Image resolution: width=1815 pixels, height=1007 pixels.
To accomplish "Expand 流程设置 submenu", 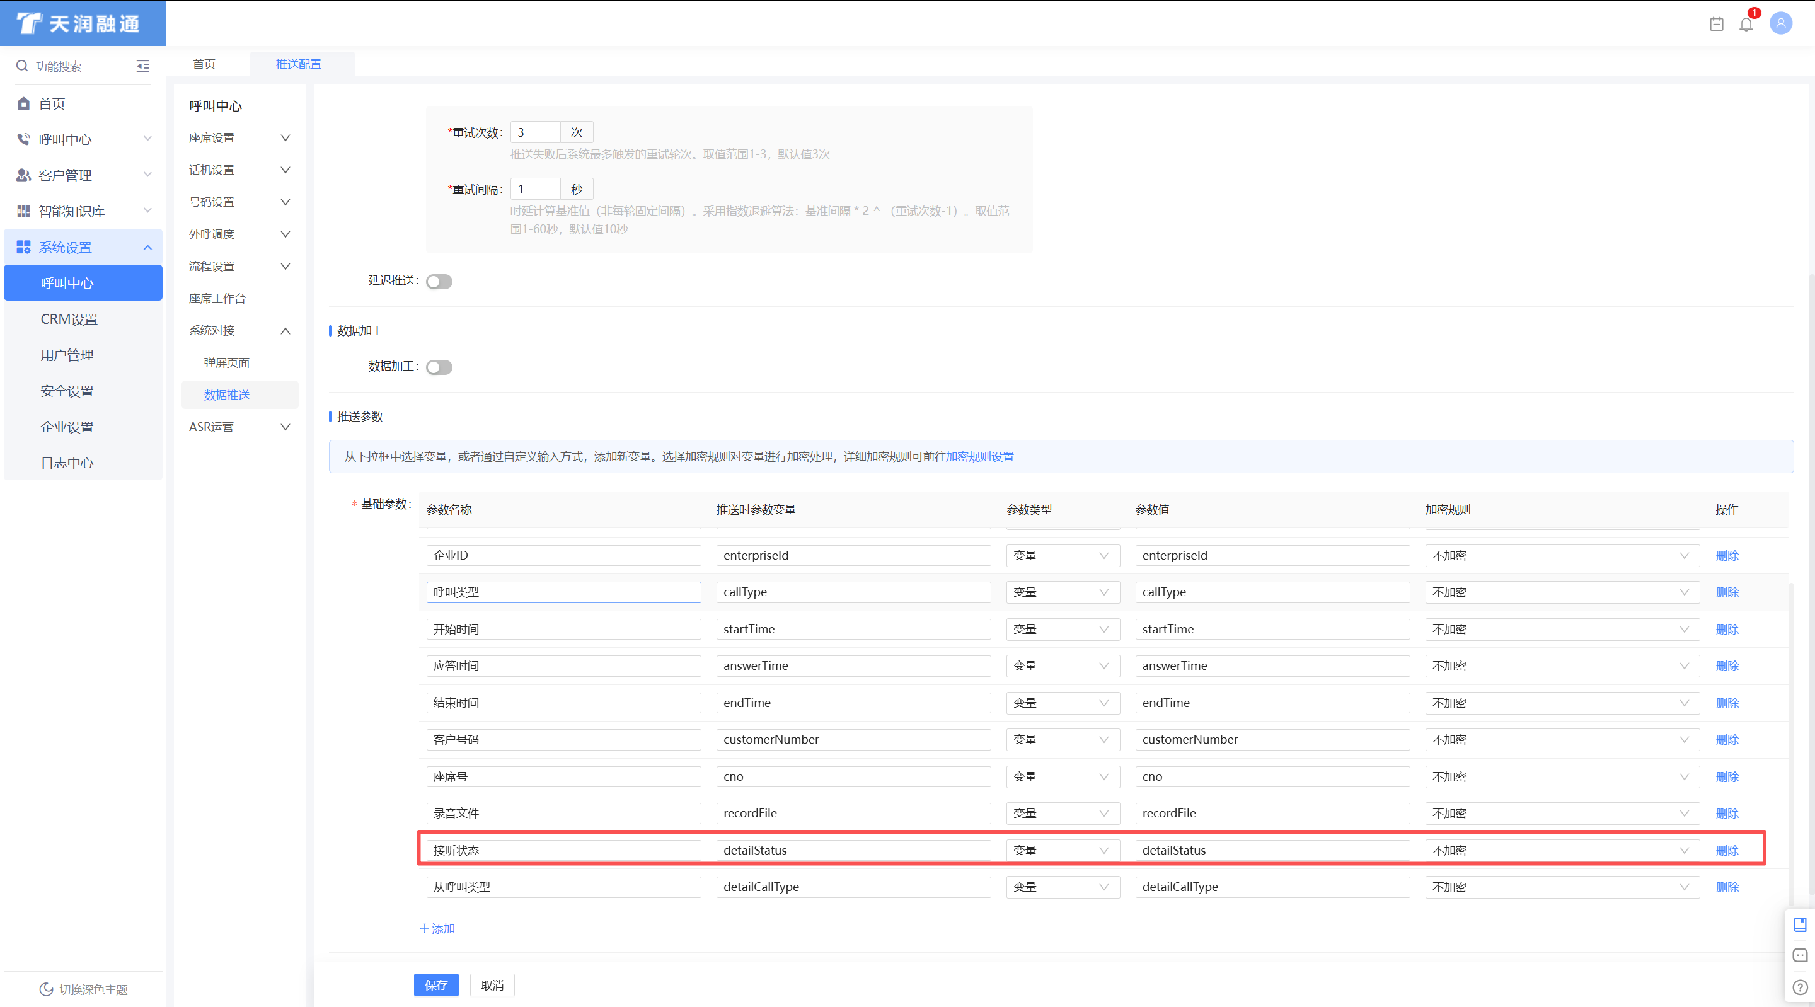I will pyautogui.click(x=285, y=267).
